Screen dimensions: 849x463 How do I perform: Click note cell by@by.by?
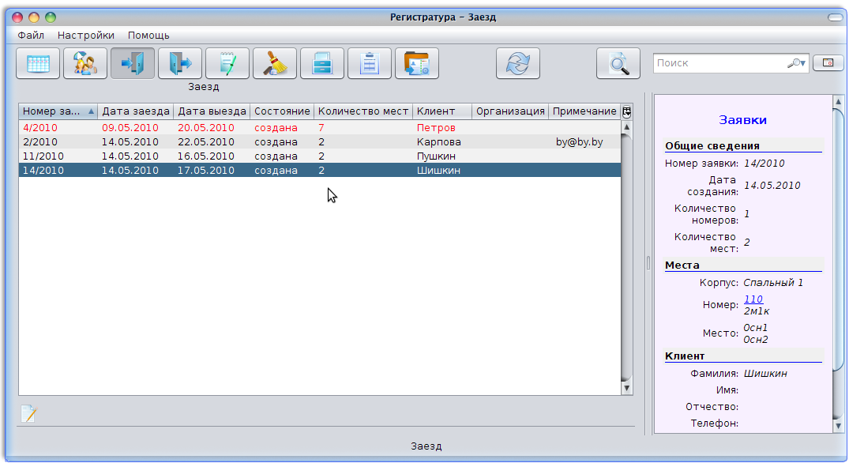pos(580,142)
